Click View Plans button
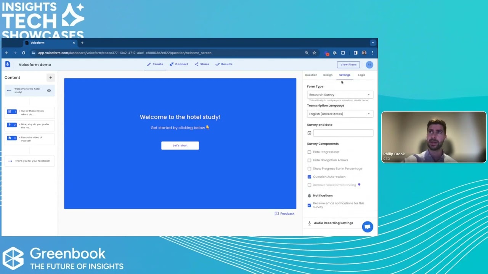Screen dimensions: 488x274 tap(348, 65)
